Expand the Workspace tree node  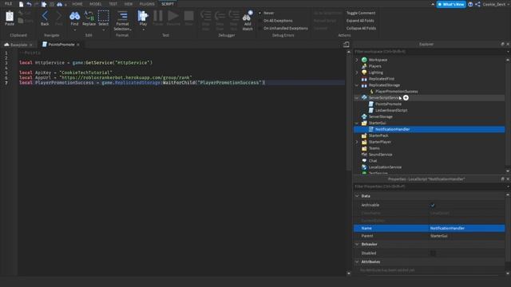[357, 60]
